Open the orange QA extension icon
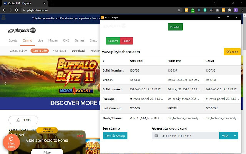This screenshot has width=246, height=154. tap(186, 10)
